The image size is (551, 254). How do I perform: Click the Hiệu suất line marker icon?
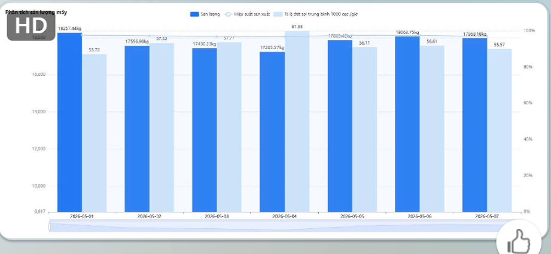coord(228,14)
